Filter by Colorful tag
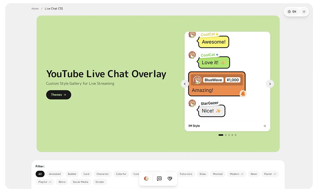 click(121, 174)
